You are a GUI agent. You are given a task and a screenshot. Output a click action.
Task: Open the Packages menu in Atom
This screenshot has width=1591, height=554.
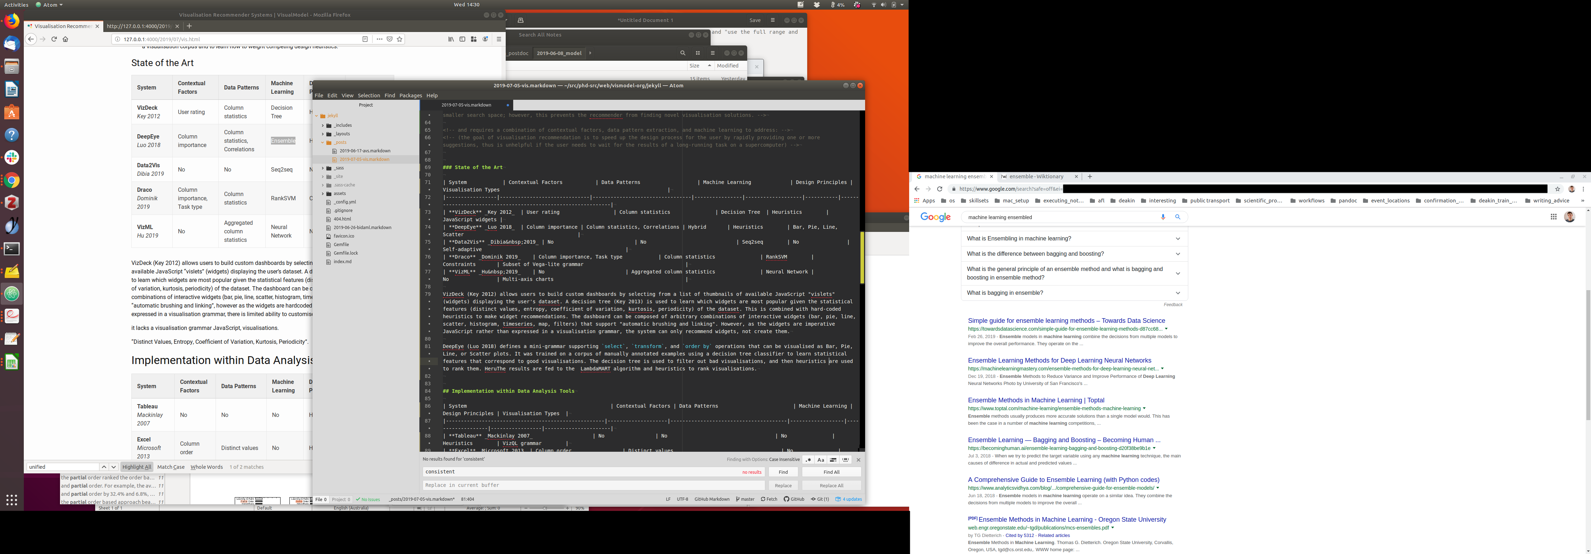(x=410, y=95)
